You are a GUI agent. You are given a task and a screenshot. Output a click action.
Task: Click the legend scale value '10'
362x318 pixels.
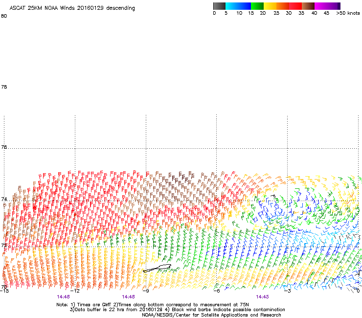[x=239, y=13]
